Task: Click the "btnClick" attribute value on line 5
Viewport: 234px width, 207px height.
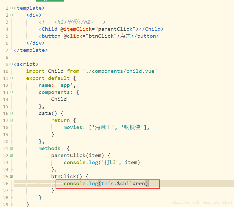Action: pos(101,36)
